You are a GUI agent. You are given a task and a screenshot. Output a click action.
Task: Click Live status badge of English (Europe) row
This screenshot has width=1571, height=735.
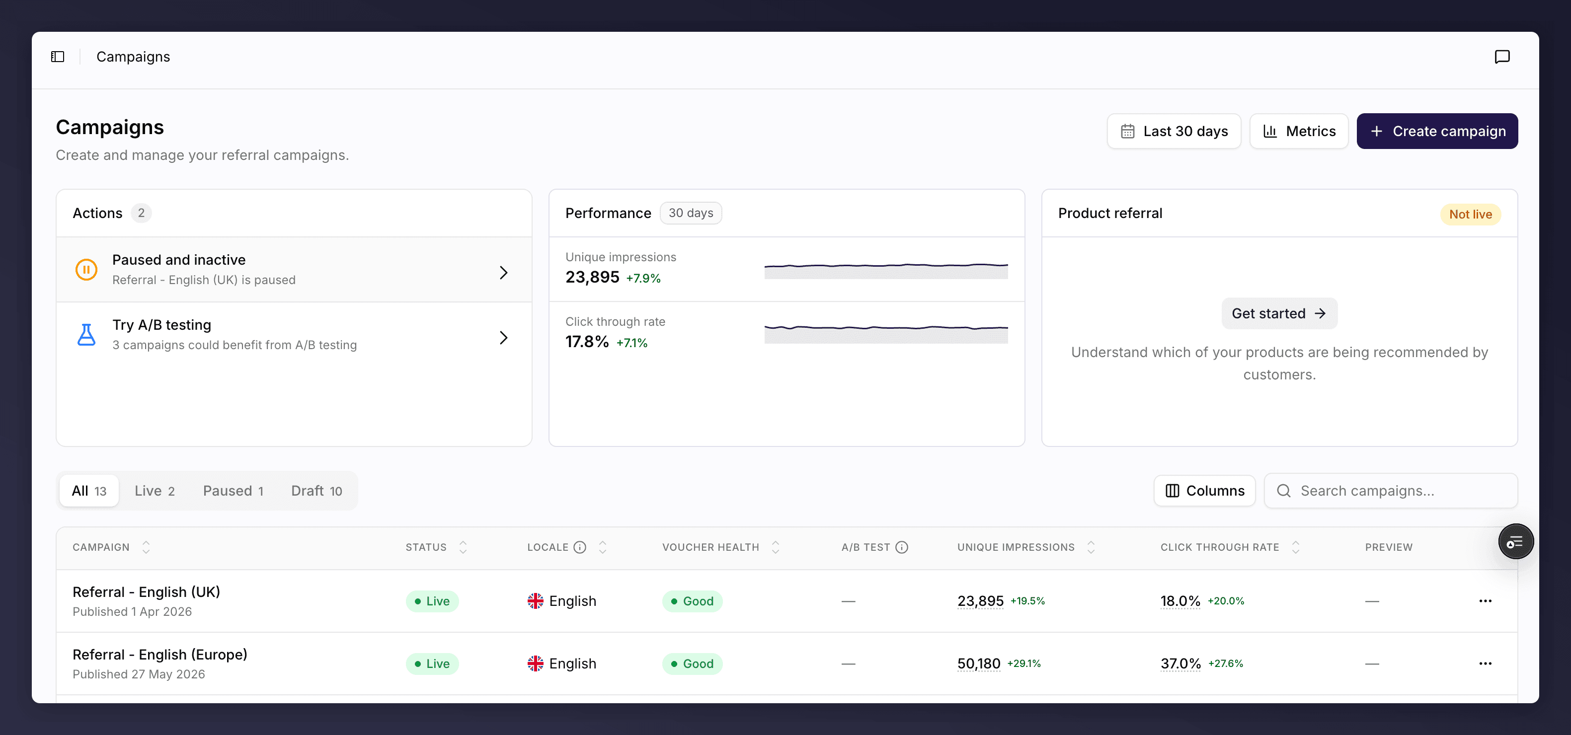(432, 663)
